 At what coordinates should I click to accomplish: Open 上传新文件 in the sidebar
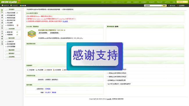pyautogui.click(x=10, y=41)
